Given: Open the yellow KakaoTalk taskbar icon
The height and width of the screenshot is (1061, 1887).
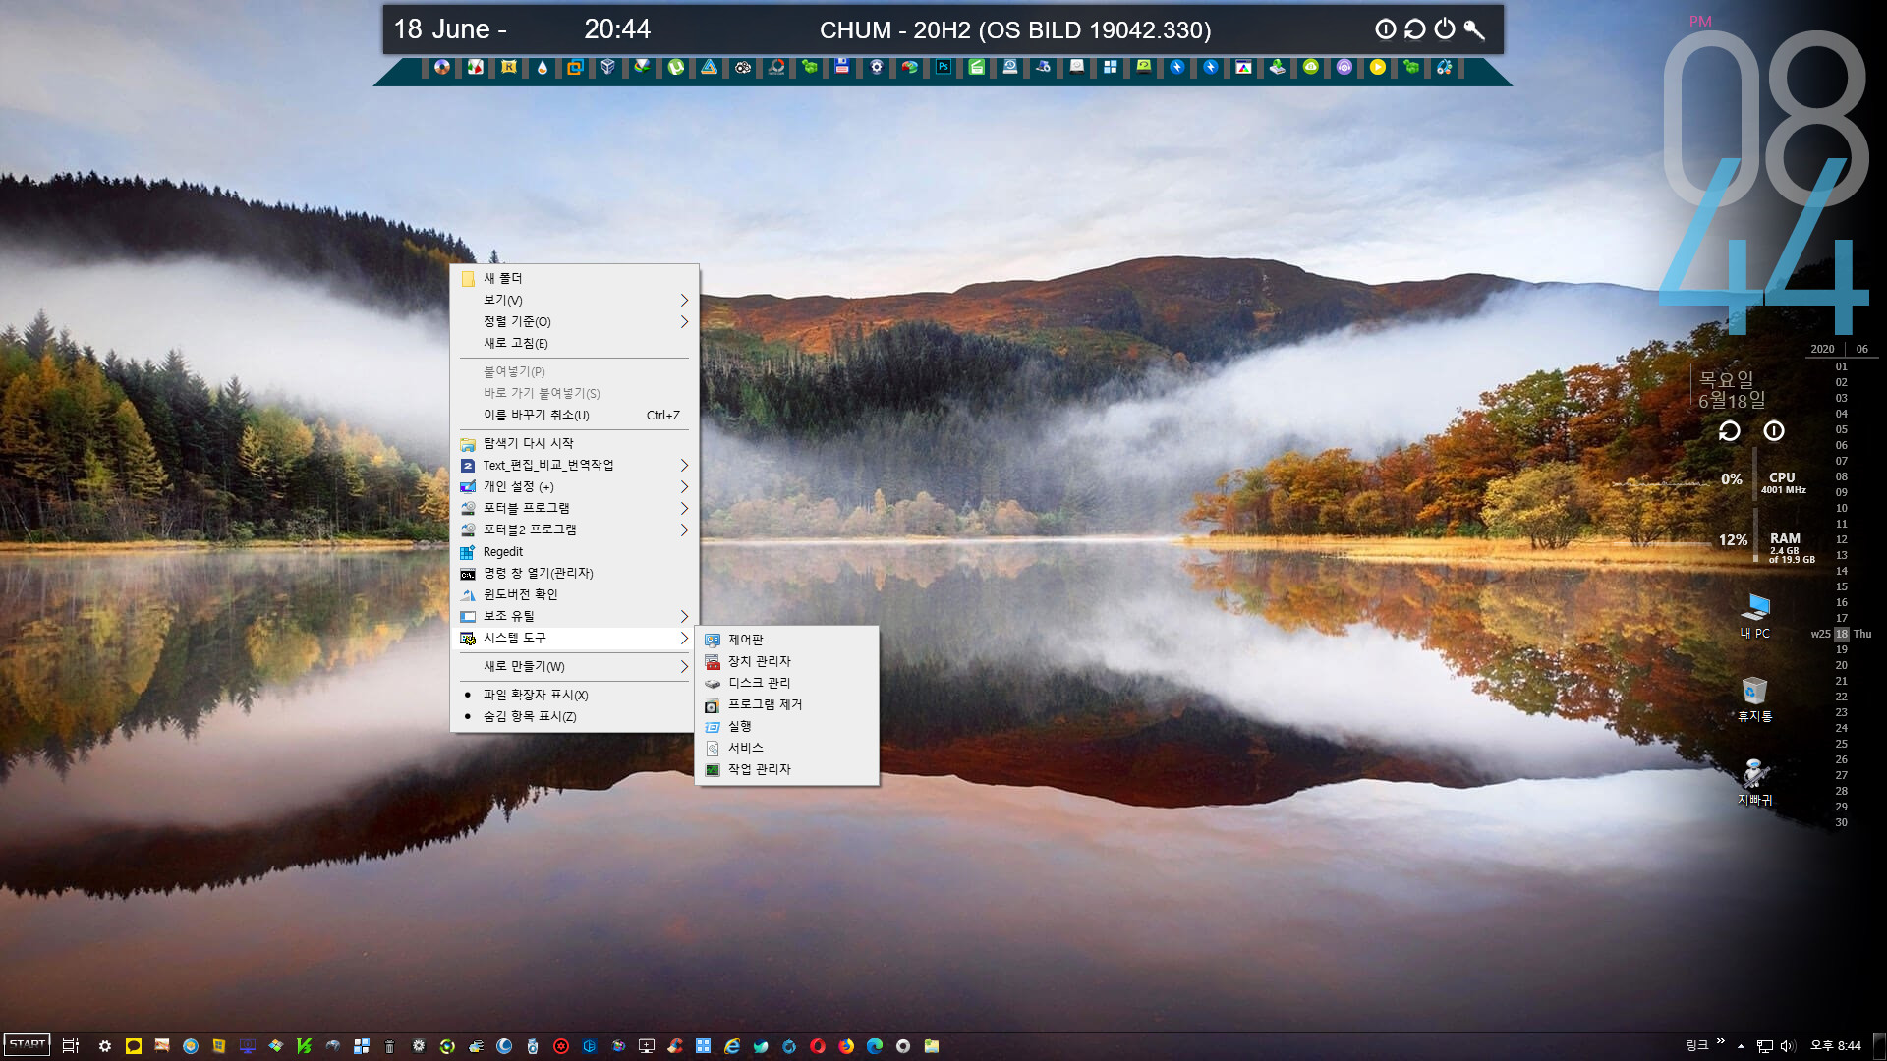Looking at the screenshot, I should pyautogui.click(x=134, y=1046).
